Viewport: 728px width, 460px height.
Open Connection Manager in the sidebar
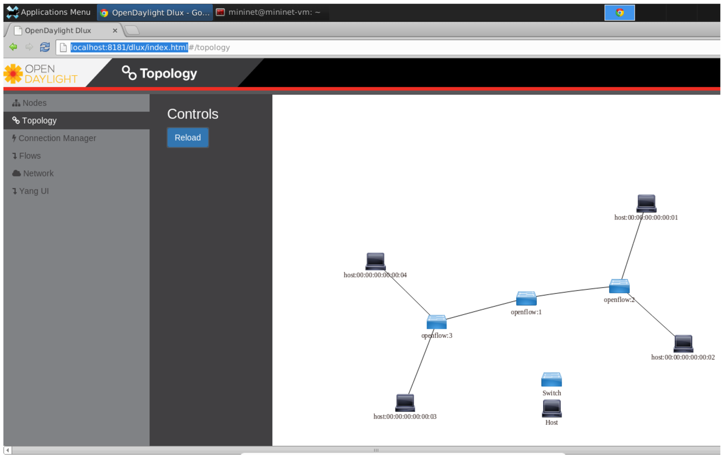pyautogui.click(x=77, y=138)
